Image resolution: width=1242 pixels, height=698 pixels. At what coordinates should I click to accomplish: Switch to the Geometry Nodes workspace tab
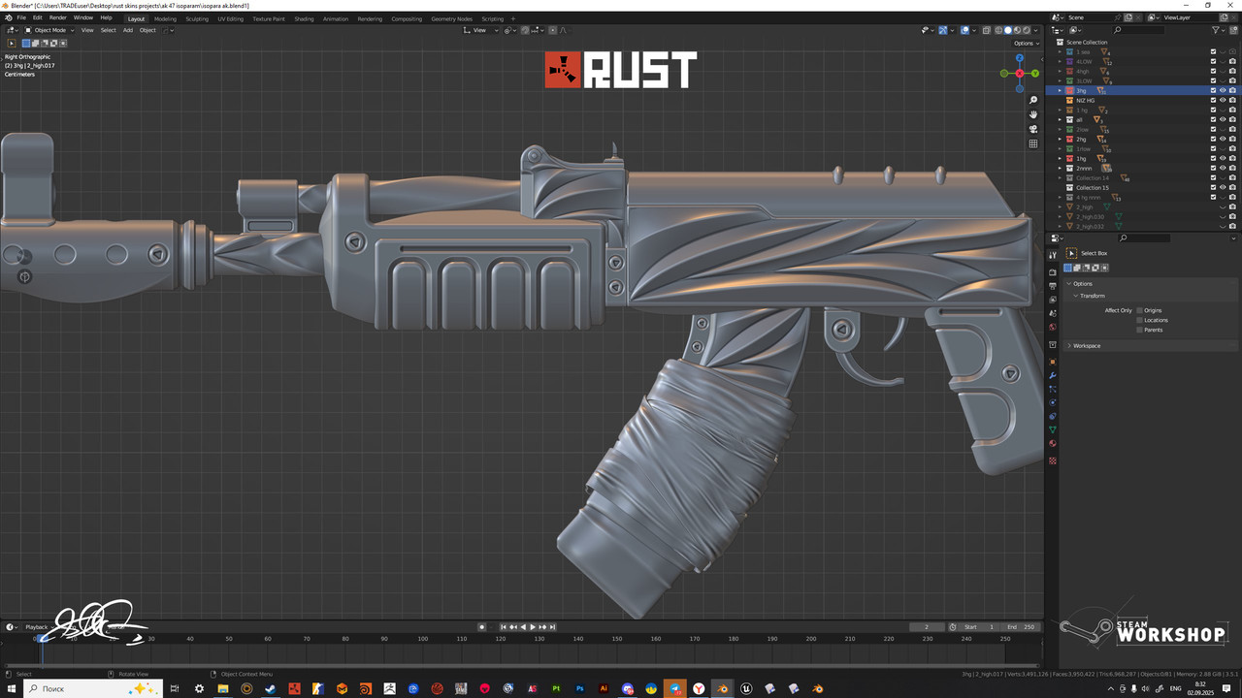tap(451, 18)
